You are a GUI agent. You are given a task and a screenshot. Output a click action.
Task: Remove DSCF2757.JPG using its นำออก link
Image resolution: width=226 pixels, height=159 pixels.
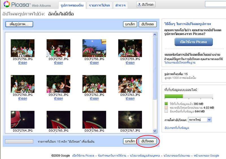click(x=58, y=63)
